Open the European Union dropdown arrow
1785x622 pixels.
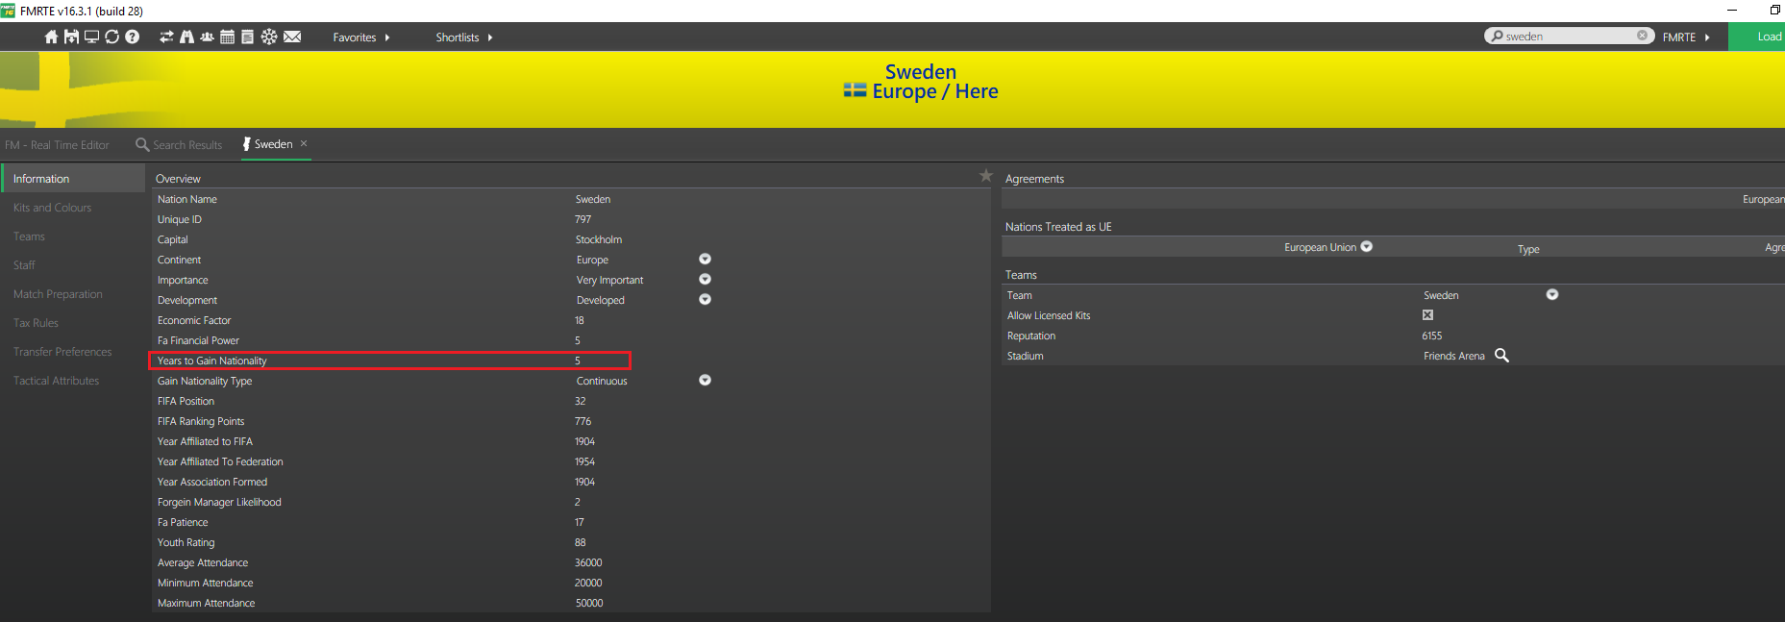[x=1367, y=247]
